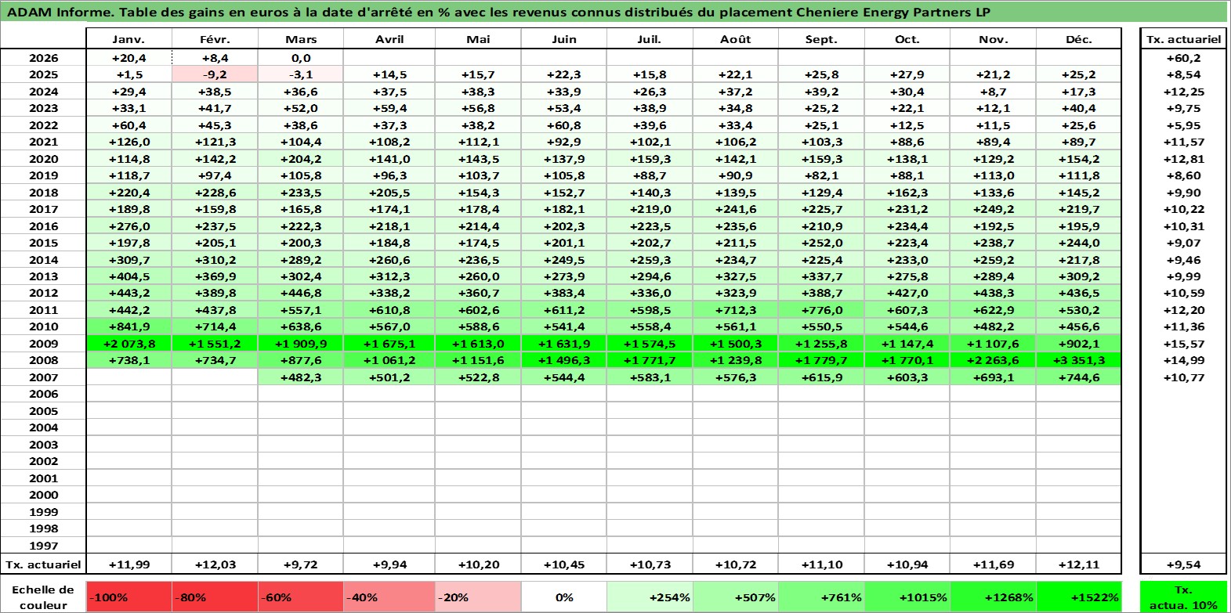Viewport: 1231px width, 613px height.
Task: Select the '+204,2' cell for March 2020
Action: (x=301, y=159)
